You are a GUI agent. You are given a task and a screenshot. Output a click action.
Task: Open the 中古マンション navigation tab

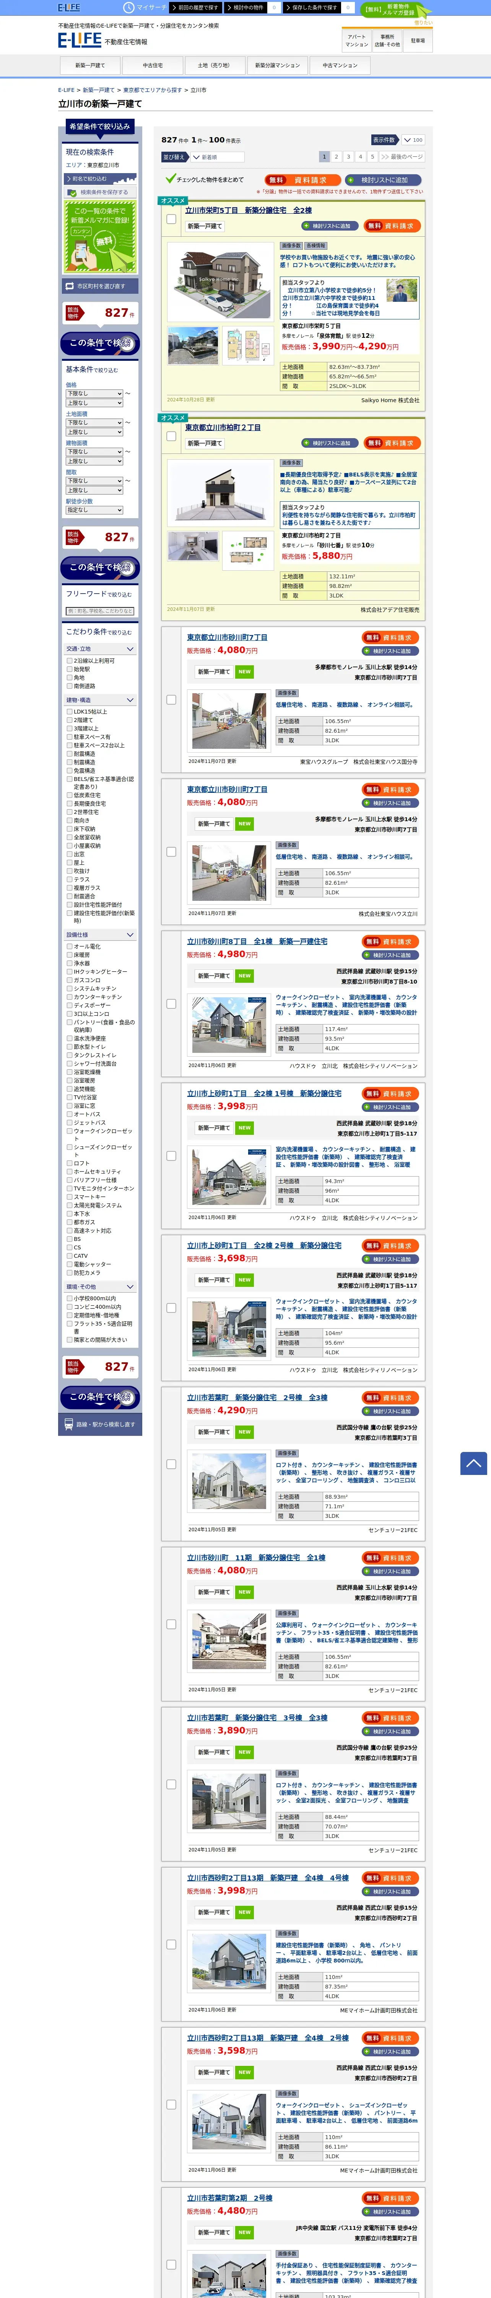tap(340, 65)
